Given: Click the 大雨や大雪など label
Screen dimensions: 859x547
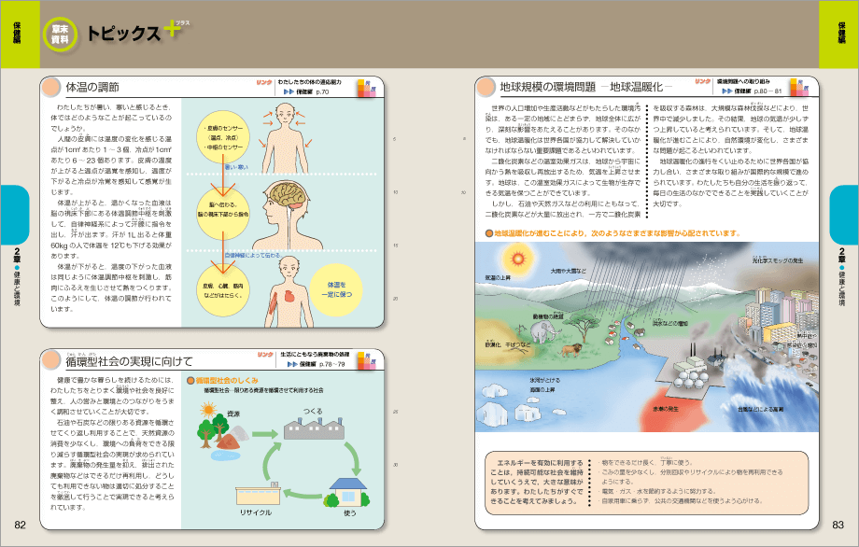Looking at the screenshot, I should (x=569, y=271).
